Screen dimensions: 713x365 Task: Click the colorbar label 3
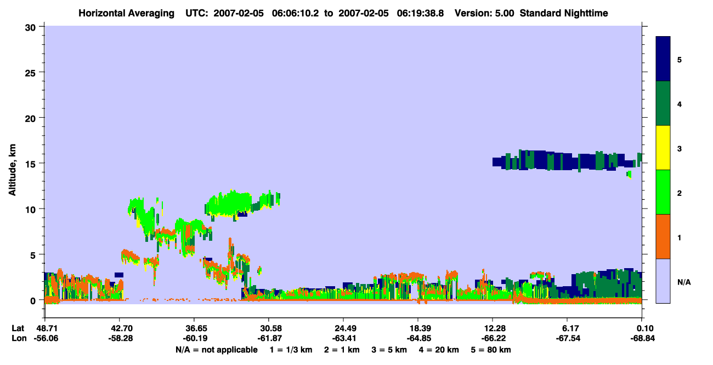[680, 148]
